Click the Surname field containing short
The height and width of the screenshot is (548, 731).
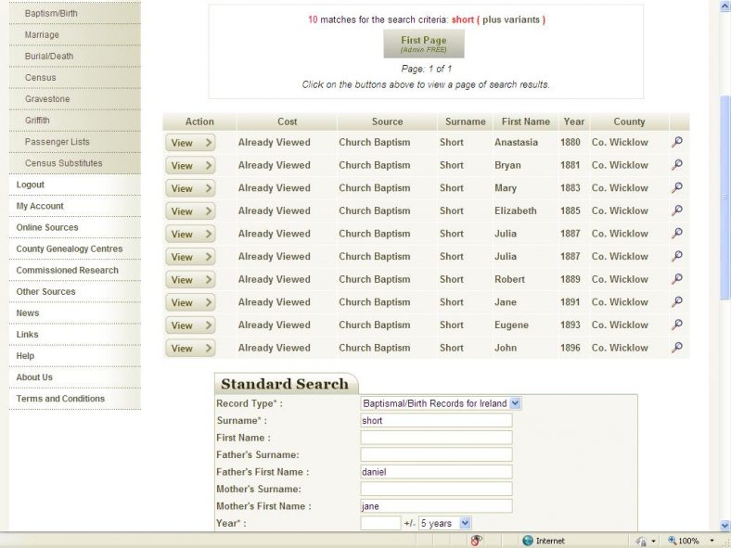(436, 420)
